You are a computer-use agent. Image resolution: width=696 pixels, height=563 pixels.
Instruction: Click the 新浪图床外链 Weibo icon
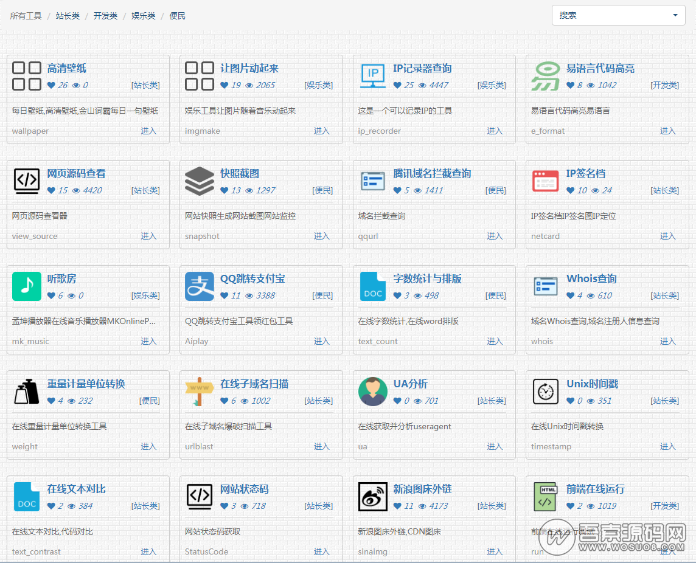coord(373,496)
